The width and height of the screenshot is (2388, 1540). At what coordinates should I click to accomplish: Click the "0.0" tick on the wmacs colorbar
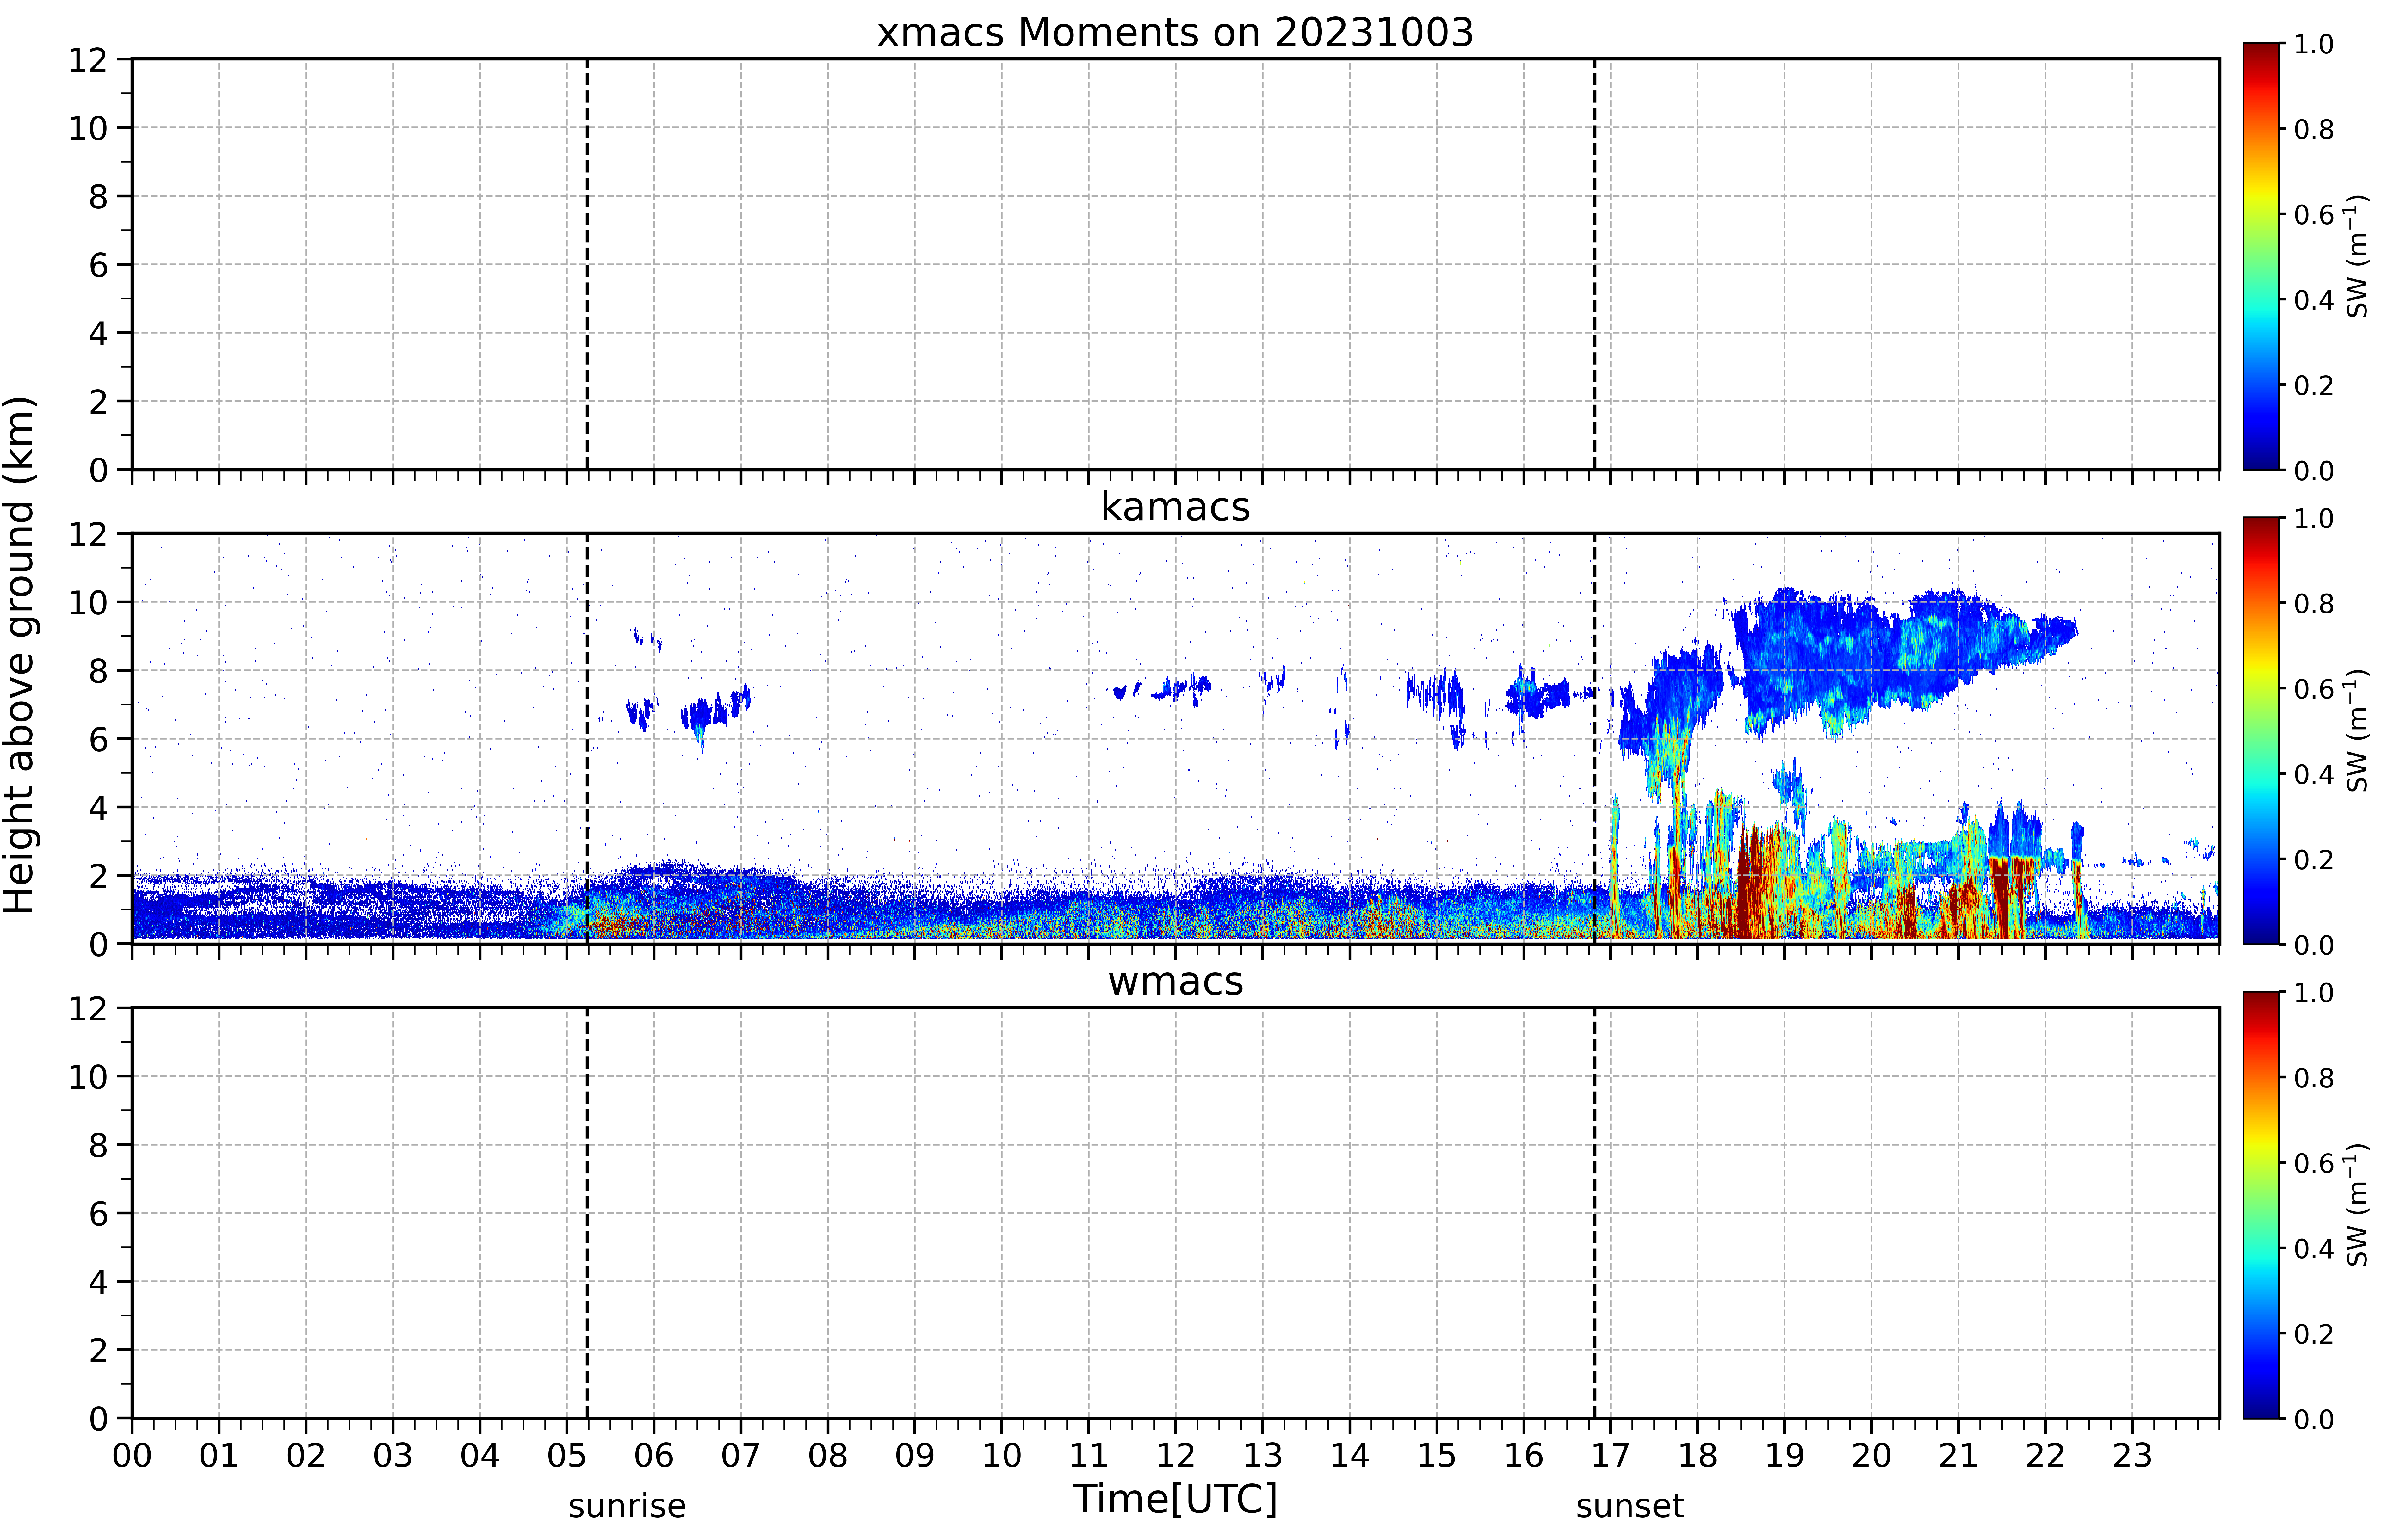pos(2314,1419)
